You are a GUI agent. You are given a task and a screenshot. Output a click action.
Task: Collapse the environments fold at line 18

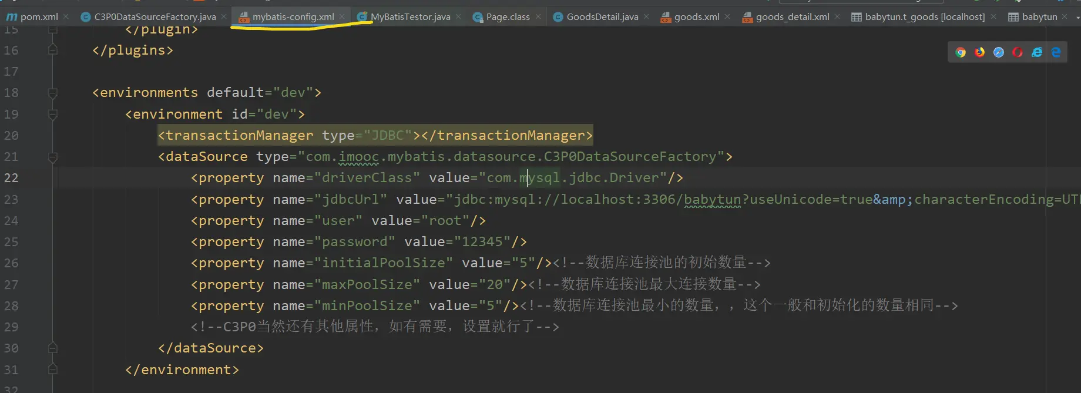coord(52,93)
